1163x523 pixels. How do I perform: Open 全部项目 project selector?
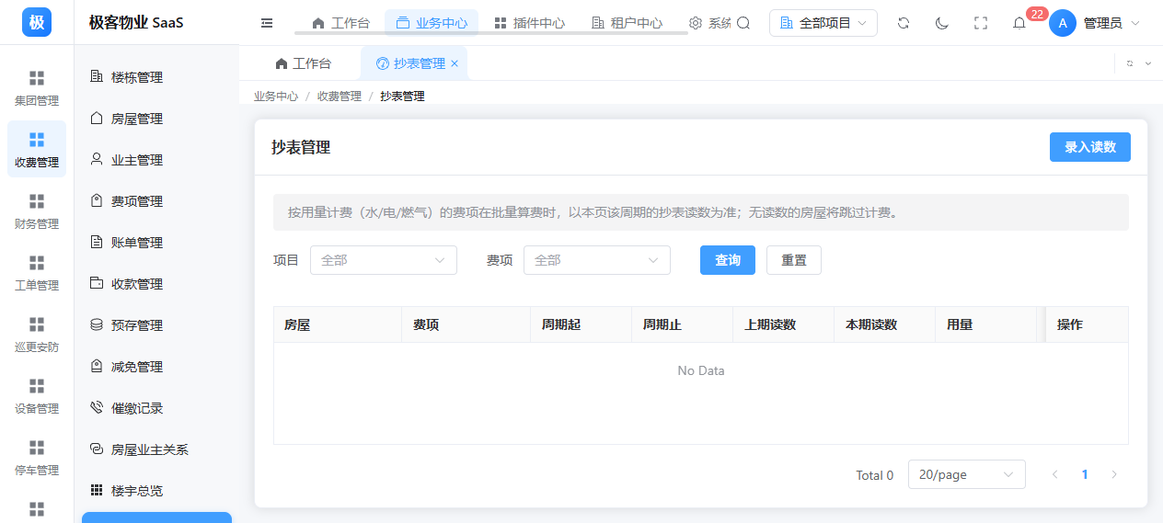tap(823, 23)
